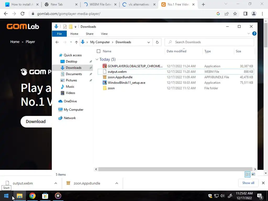Viewport: 268px width, 201px height.
Task: Expand the Explorer ribbon chevron
Action: click(x=249, y=34)
